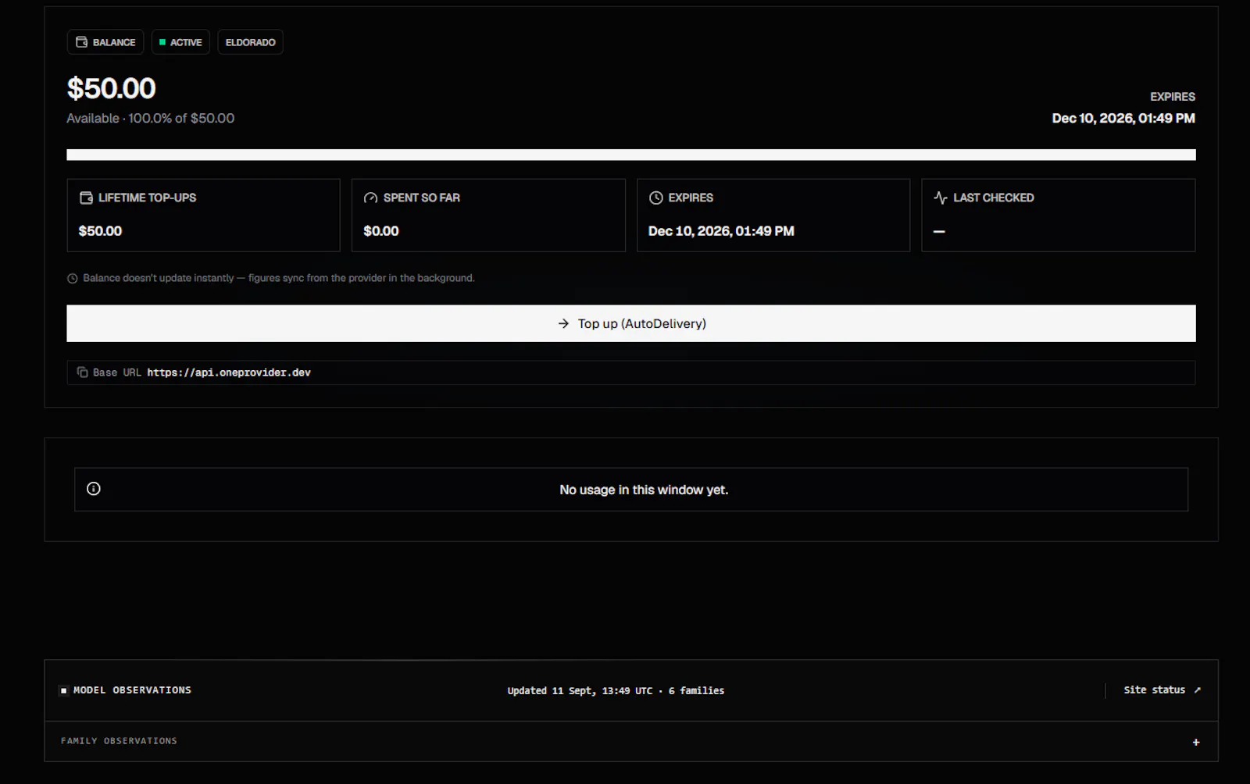Click the top-right EXPIRES label
1250x784 pixels.
pos(1173,97)
